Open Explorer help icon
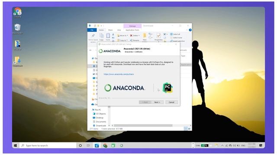Image resolution: width=277 pixels, height=155 pixels. pos(190,30)
